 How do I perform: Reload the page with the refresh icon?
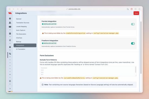pos(22,9)
